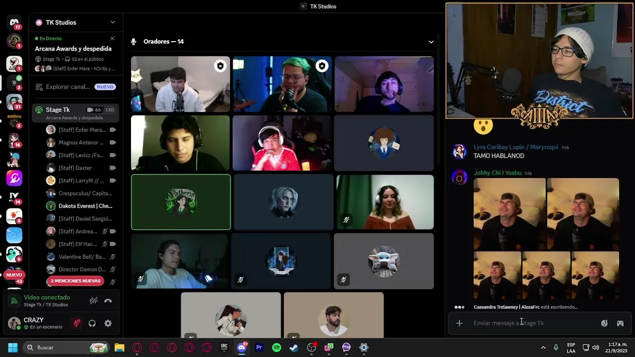
Task: Select [Staff] LarryM participant row
Action: click(x=81, y=181)
